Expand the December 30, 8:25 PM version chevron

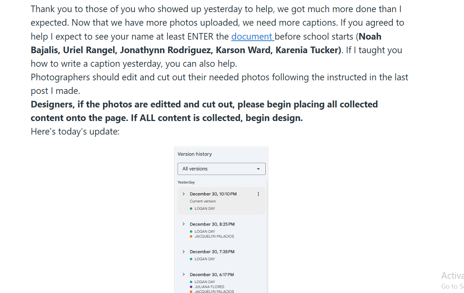point(184,224)
